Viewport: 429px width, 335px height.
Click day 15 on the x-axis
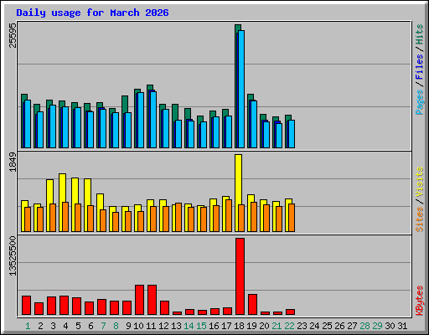pyautogui.click(x=201, y=326)
